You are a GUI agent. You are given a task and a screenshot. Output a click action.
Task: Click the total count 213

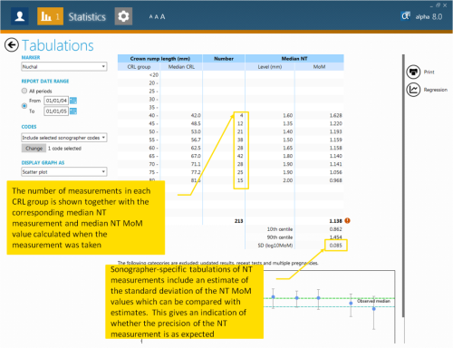[x=238, y=221]
